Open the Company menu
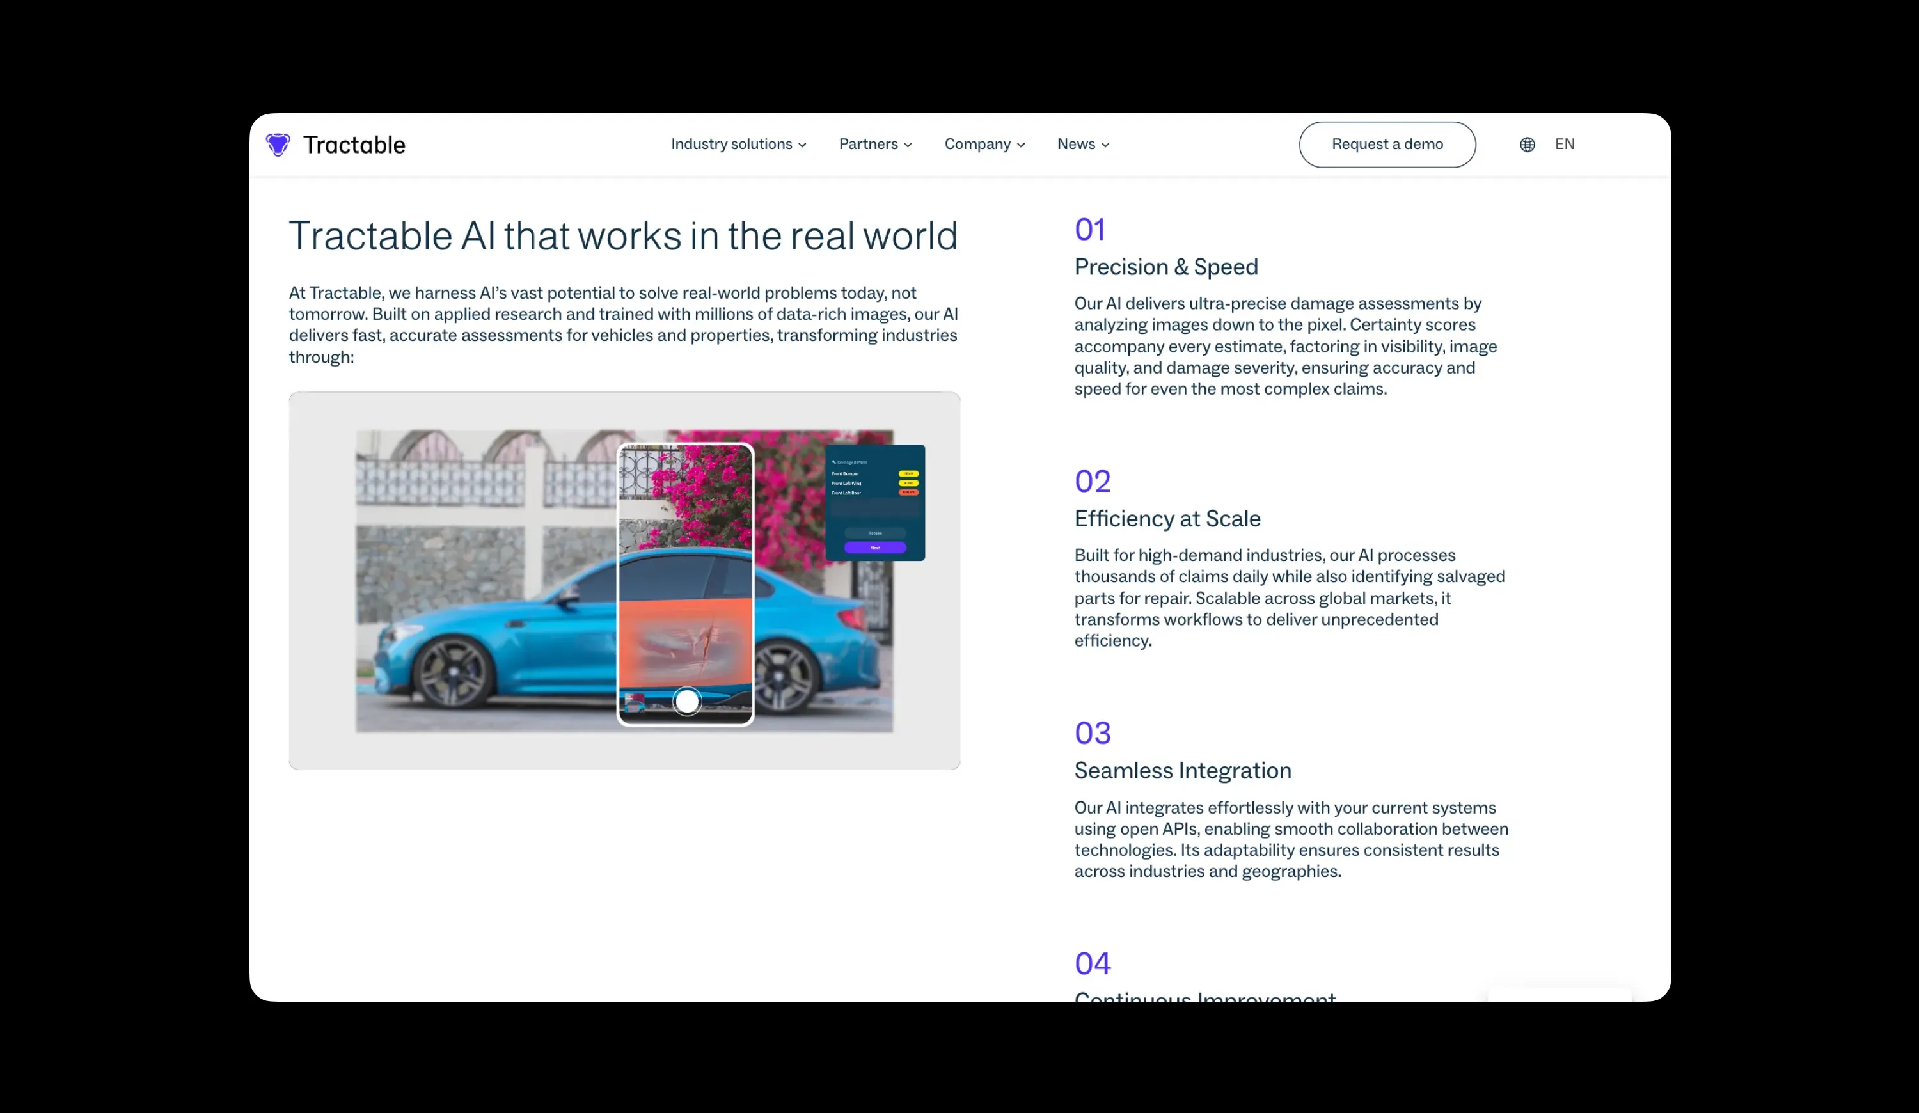The width and height of the screenshot is (1919, 1113). (984, 144)
